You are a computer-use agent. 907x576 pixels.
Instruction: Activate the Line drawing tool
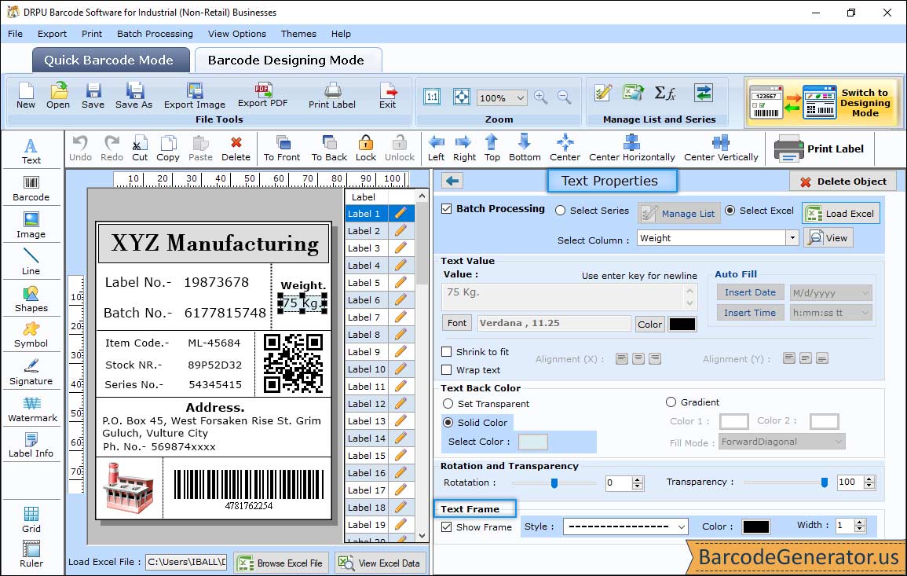pos(31,262)
